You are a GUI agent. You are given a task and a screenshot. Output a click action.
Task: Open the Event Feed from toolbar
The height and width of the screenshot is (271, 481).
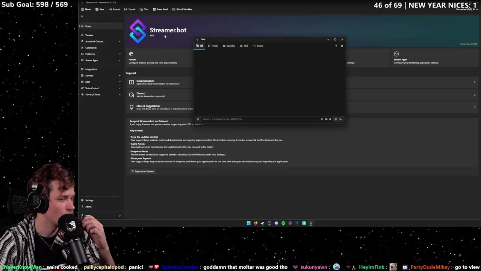pyautogui.click(x=160, y=9)
